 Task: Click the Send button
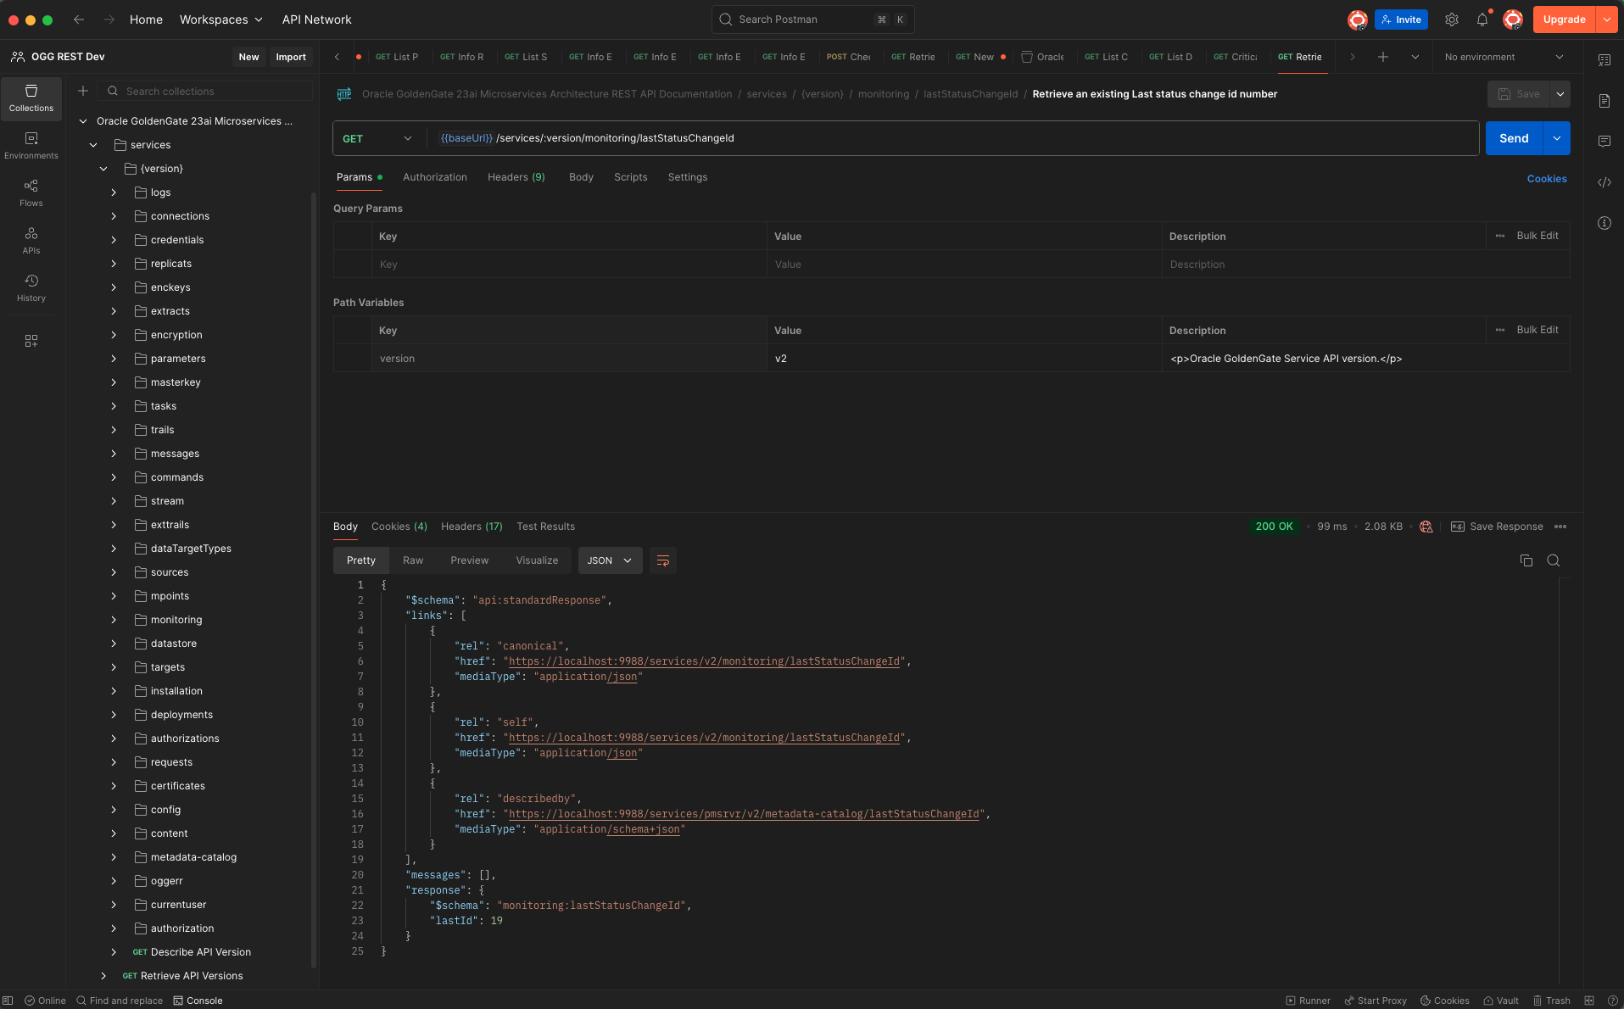click(1513, 138)
